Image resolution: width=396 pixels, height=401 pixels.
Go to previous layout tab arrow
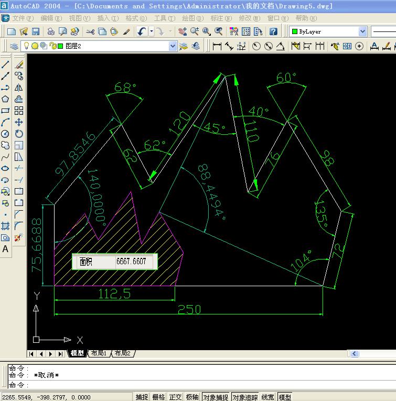[x=41, y=354]
